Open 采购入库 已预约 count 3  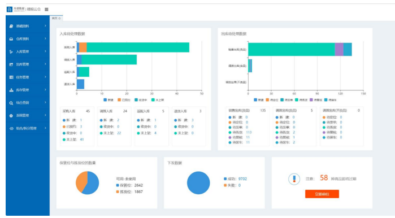pos(81,127)
